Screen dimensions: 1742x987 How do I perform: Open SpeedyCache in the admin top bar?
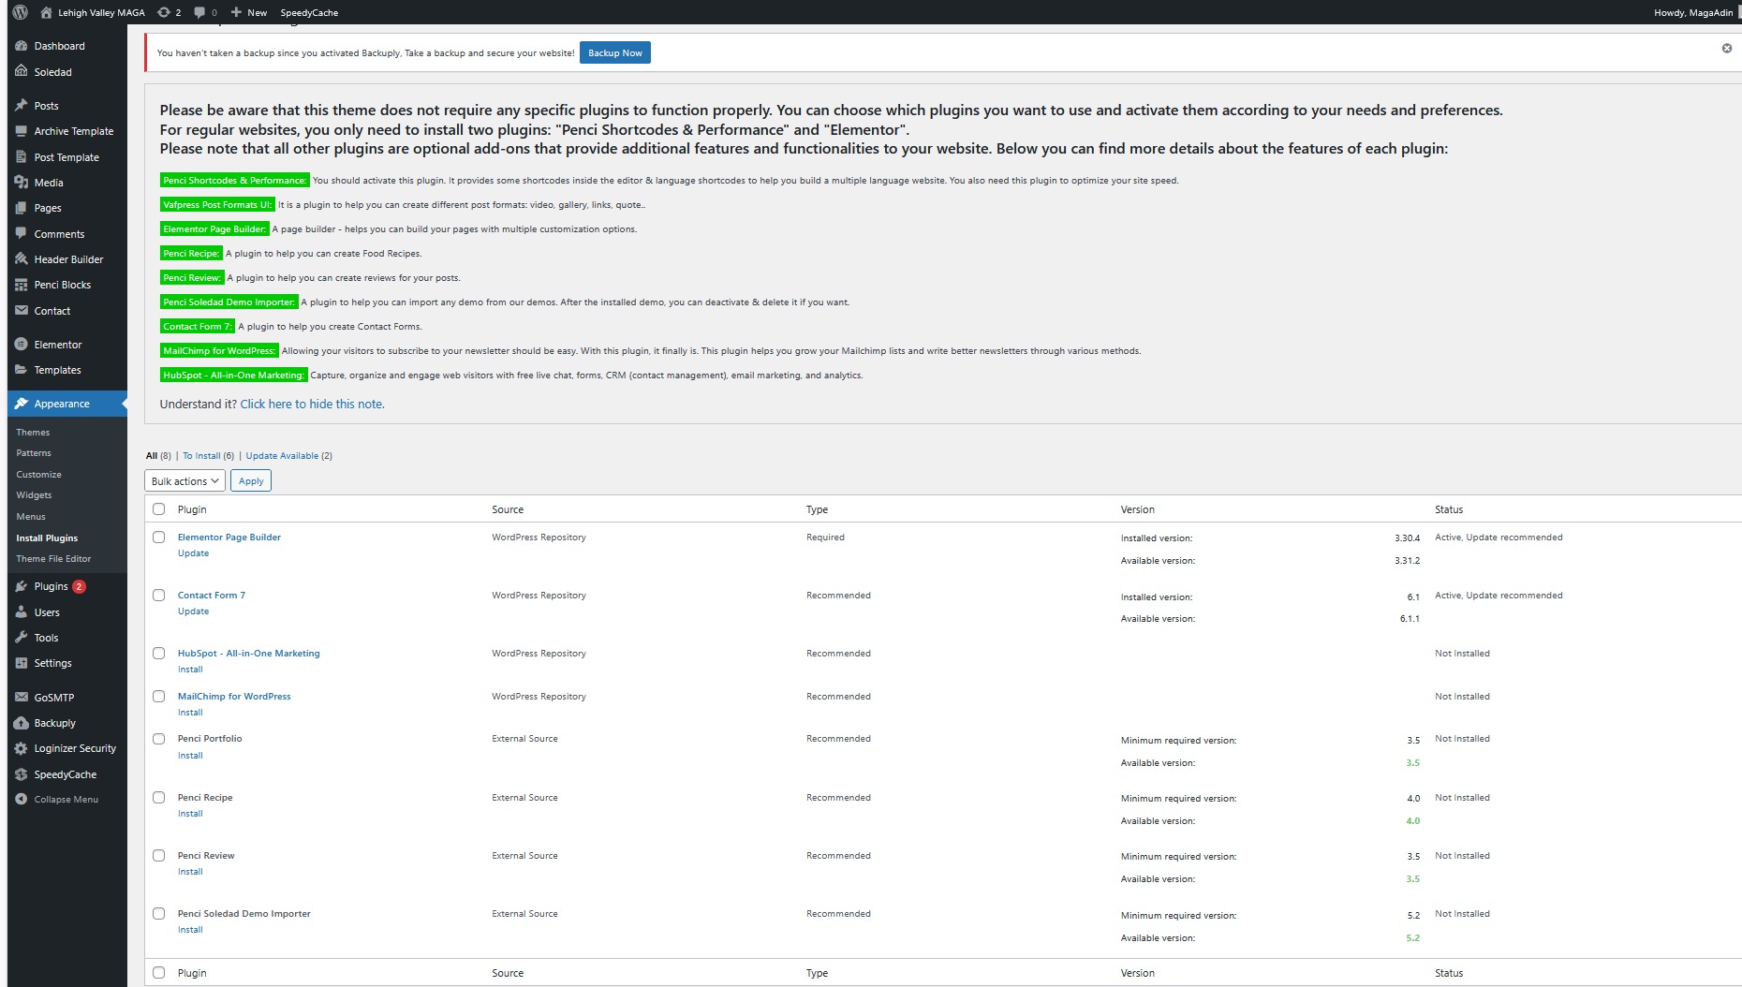309,12
